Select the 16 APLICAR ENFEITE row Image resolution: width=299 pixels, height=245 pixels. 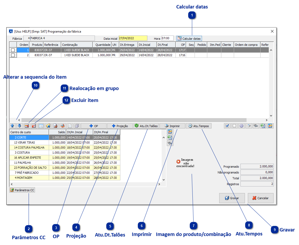(x=65, y=158)
